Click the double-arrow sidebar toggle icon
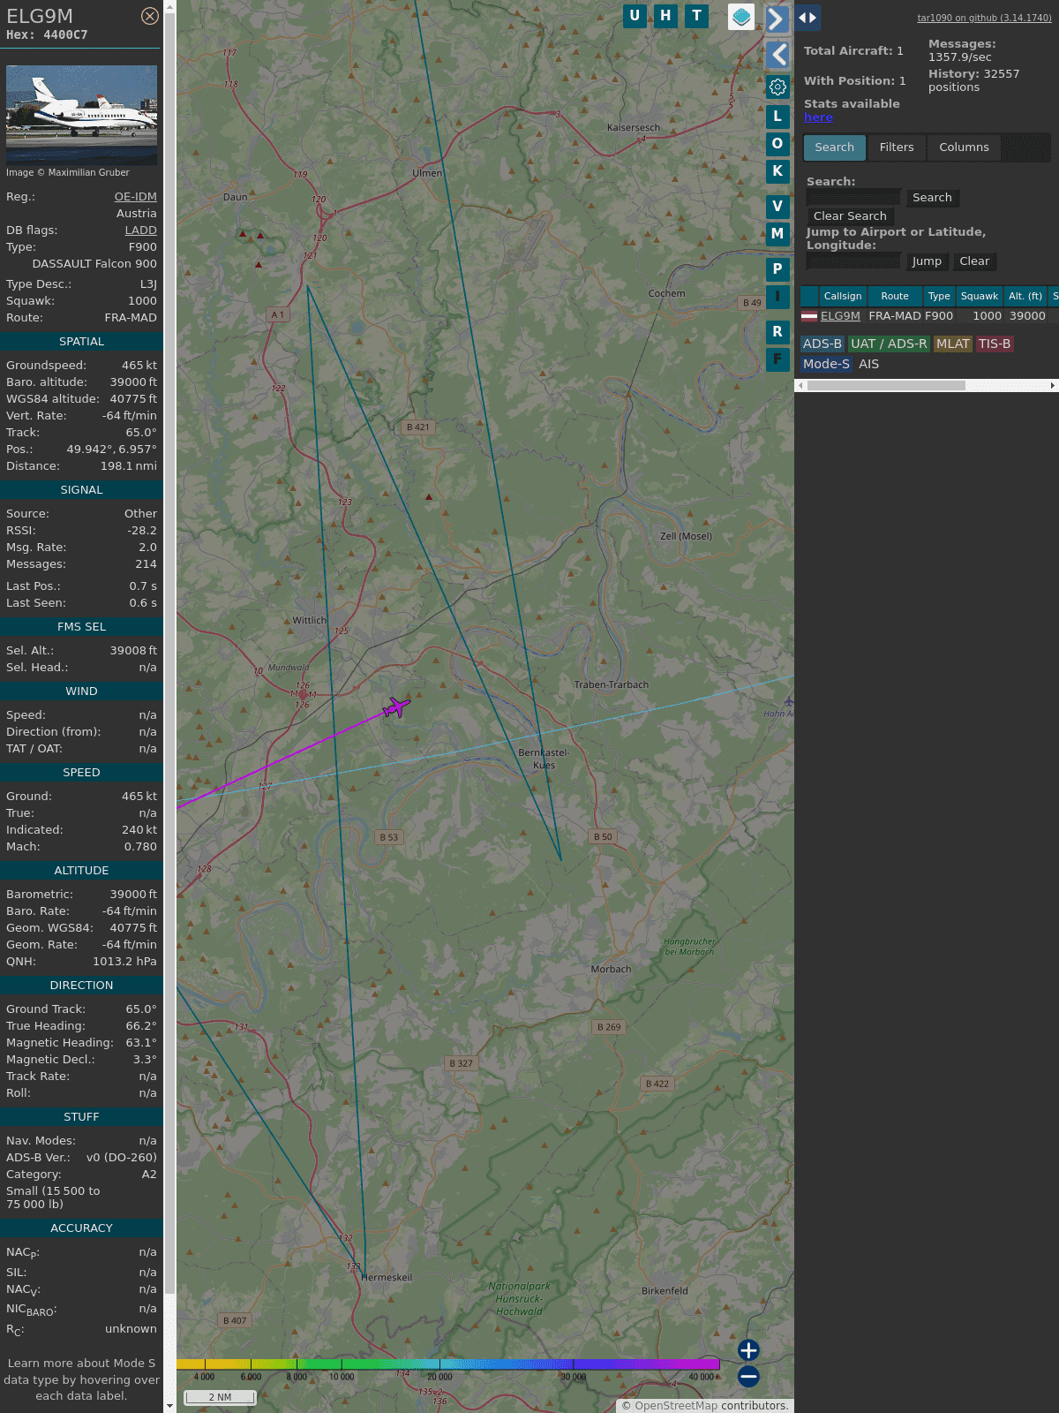This screenshot has height=1413, width=1059. 807,17
